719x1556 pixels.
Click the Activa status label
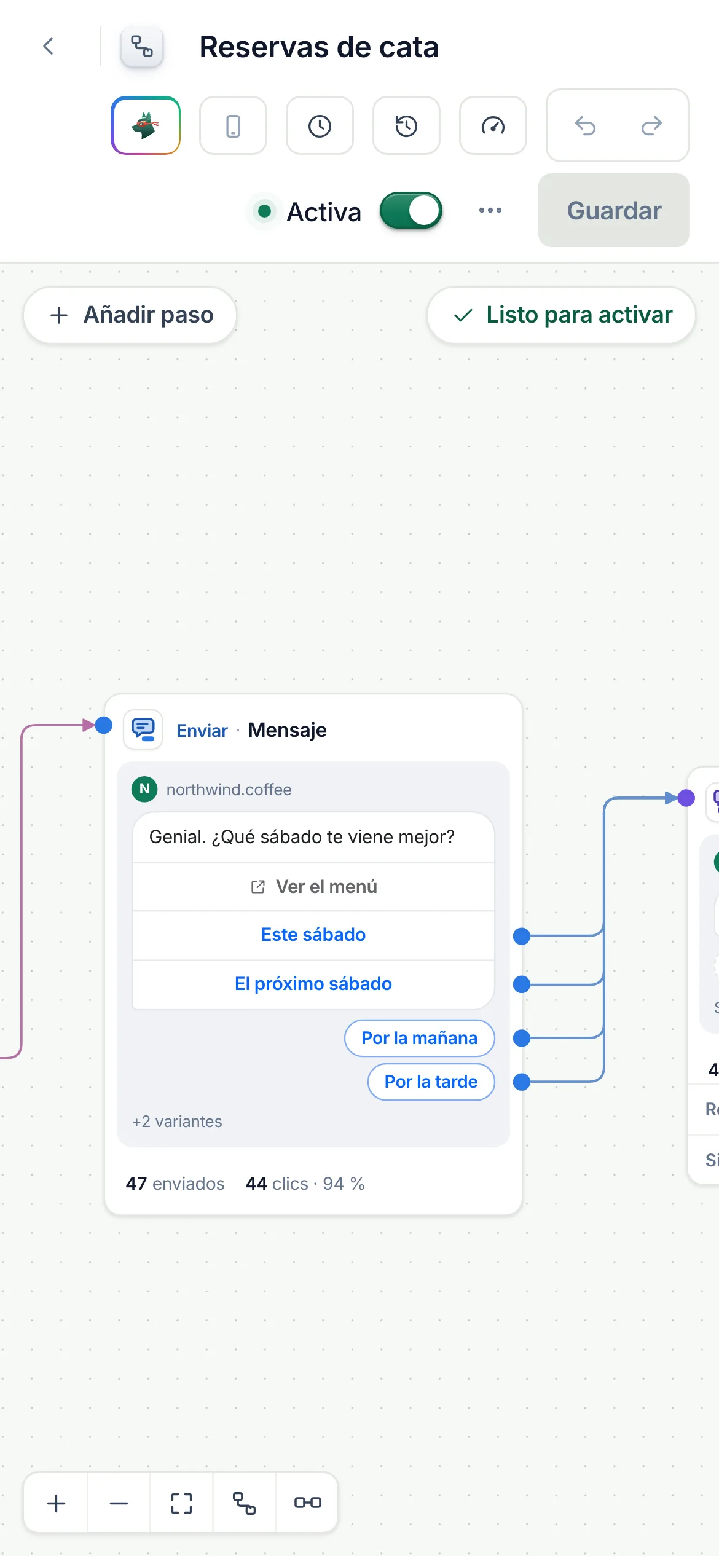[x=324, y=212]
